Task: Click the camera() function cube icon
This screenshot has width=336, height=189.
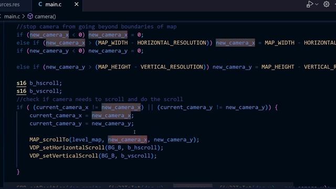Action: (30, 16)
